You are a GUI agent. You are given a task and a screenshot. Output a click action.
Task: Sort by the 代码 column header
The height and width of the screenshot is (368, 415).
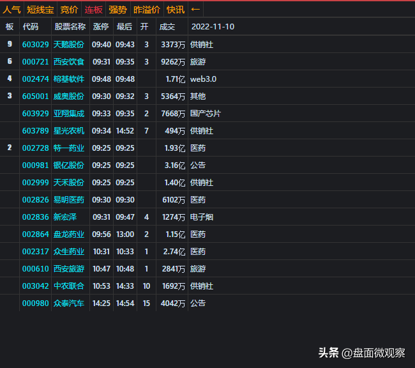(x=31, y=26)
